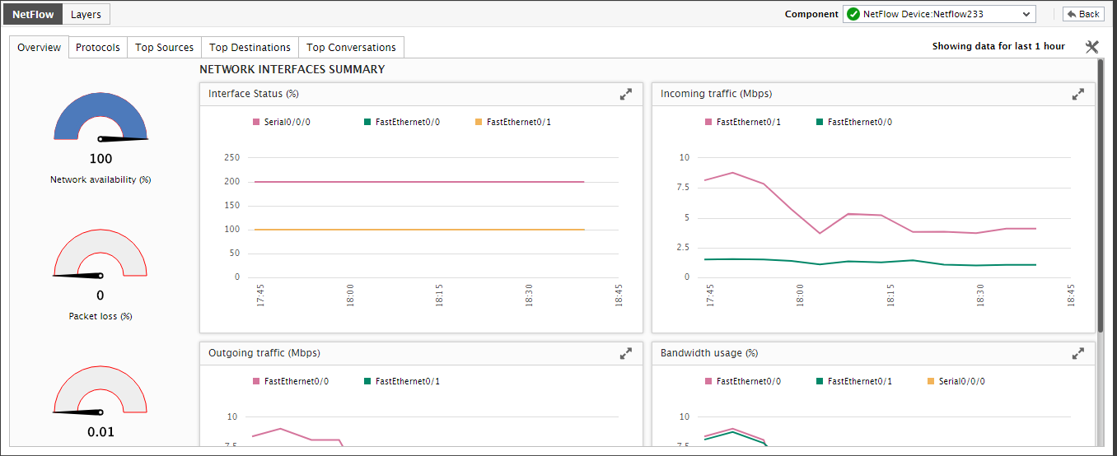The image size is (1117, 456).
Task: Toggle FastEthernet0/1 legend in Incoming traffic
Action: tap(743, 122)
